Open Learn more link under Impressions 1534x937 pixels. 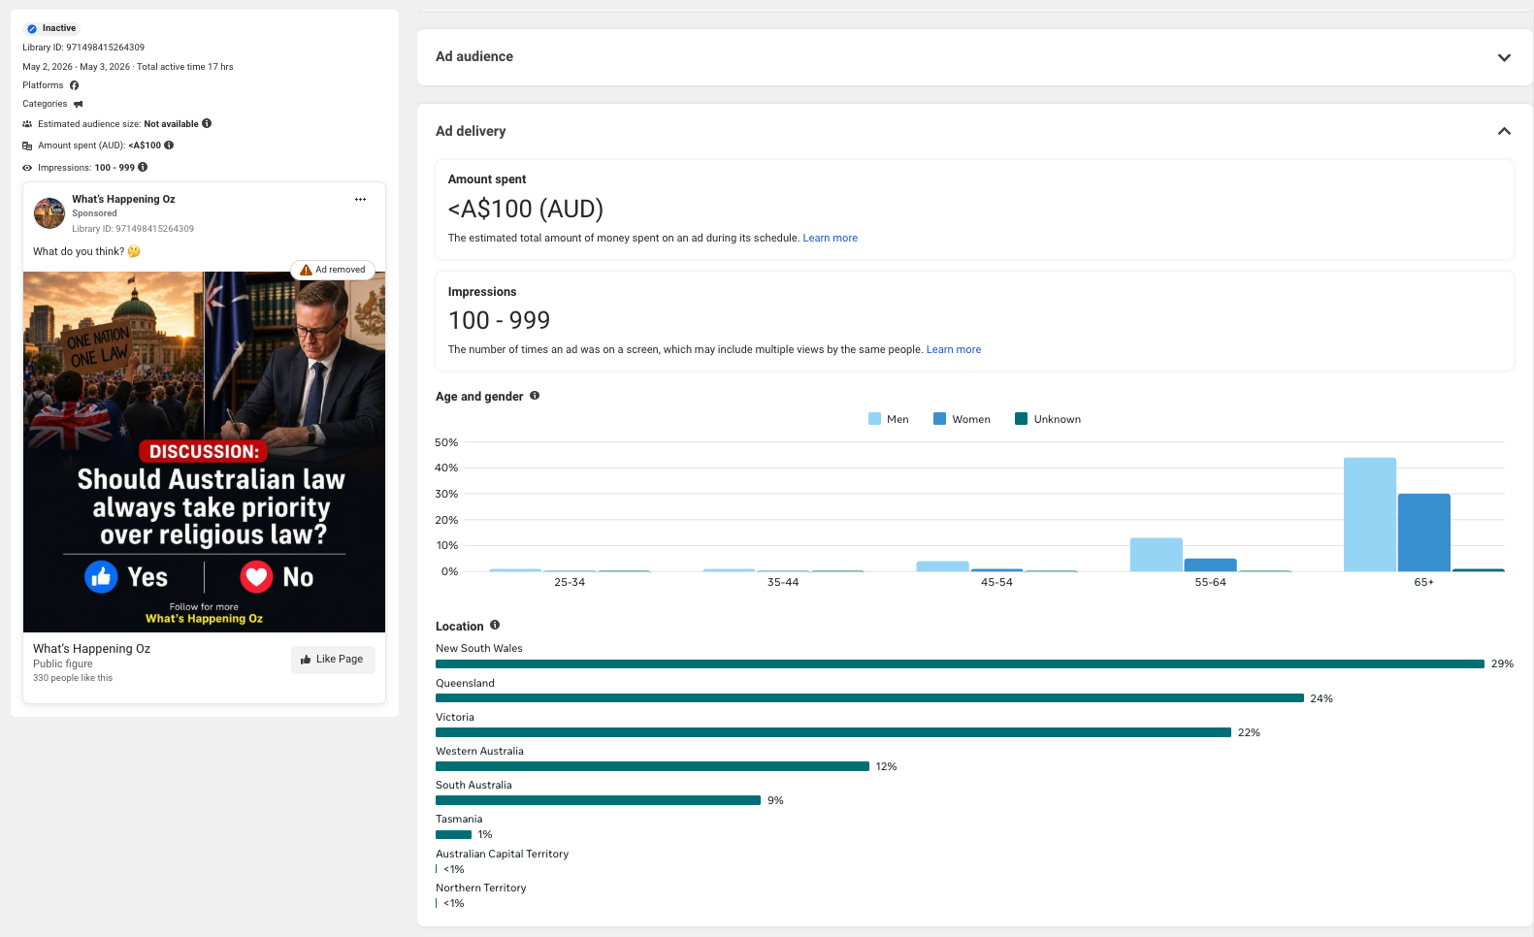click(954, 349)
